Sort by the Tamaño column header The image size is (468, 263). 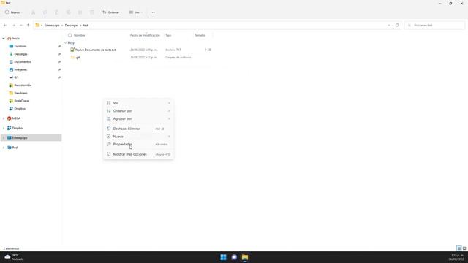coord(200,35)
